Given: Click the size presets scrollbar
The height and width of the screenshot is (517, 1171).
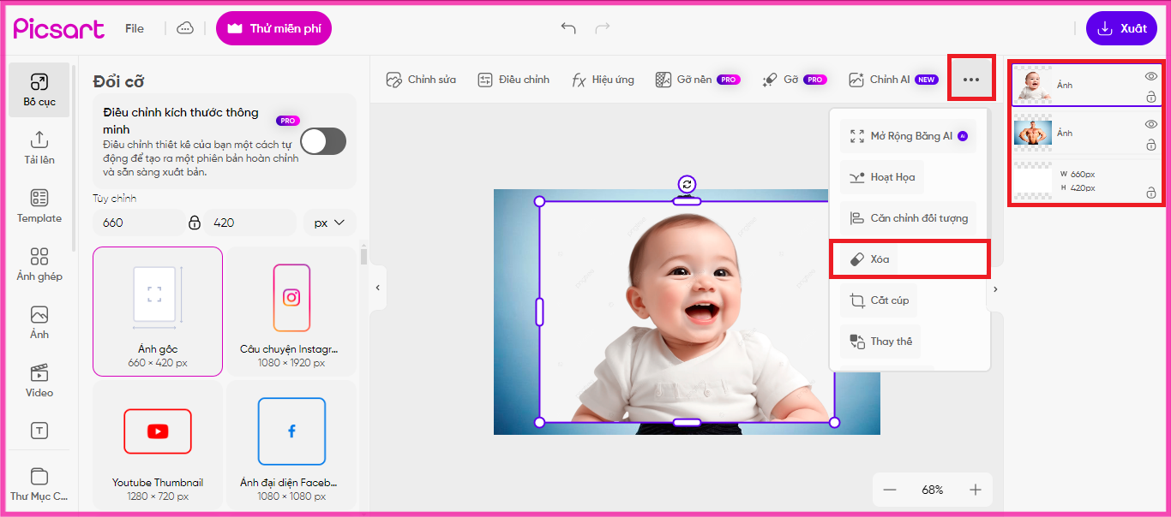Looking at the screenshot, I should (363, 256).
